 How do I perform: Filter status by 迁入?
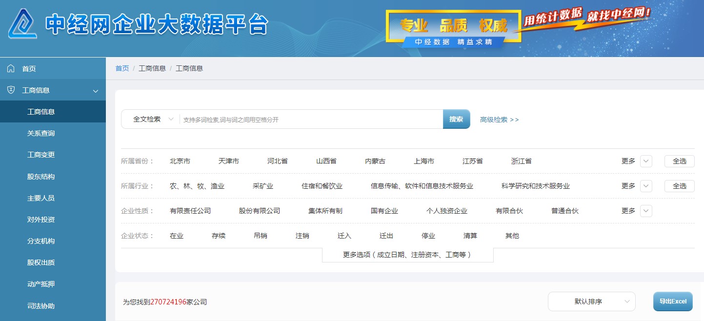[x=344, y=236]
